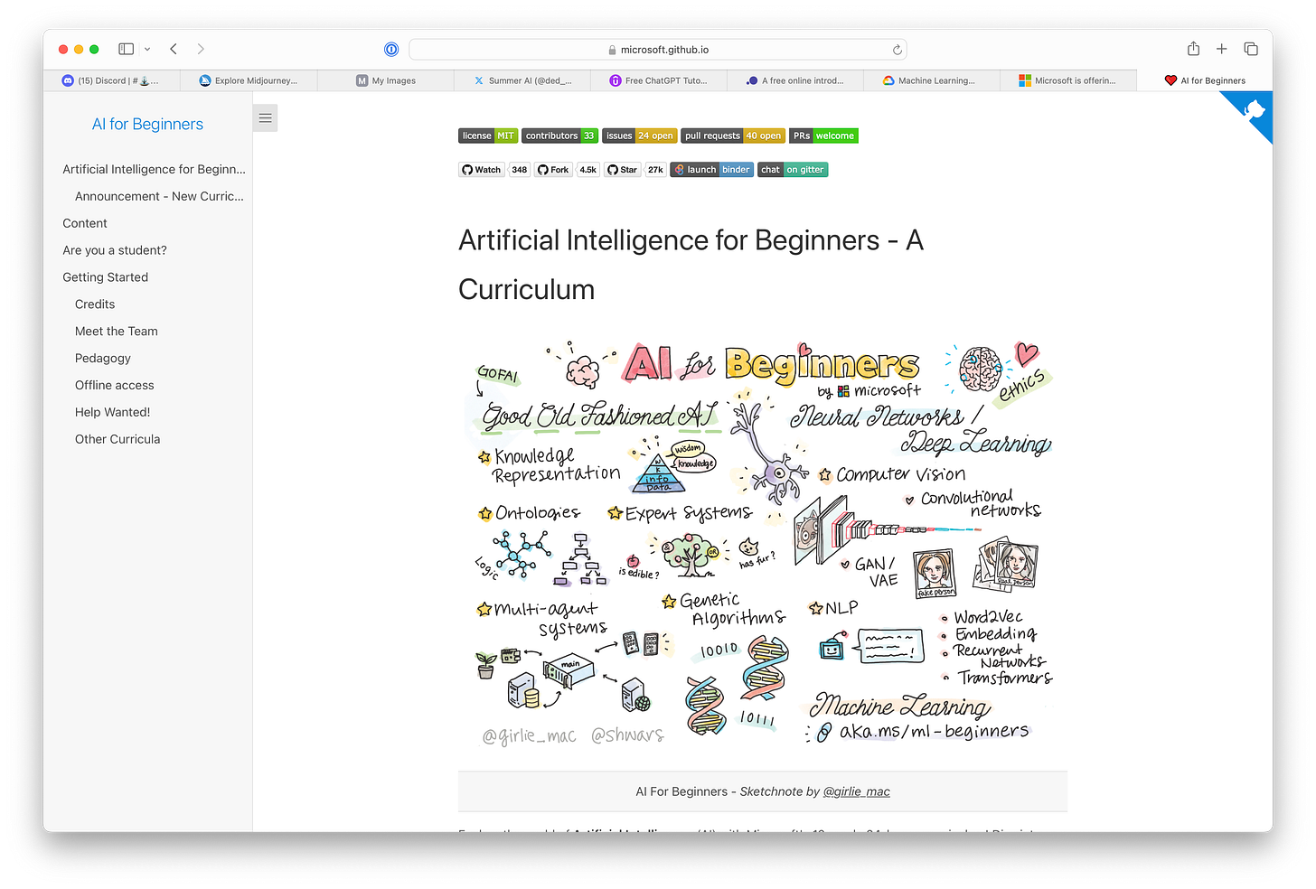This screenshot has width=1316, height=889.
Task: Click AI for Beginners sidebar title
Action: (x=147, y=125)
